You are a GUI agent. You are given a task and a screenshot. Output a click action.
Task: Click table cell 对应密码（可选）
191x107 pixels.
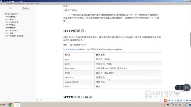pyautogui.click(x=128, y=64)
